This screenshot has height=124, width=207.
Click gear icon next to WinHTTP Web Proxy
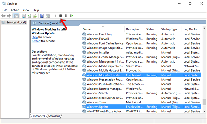click(x=84, y=111)
